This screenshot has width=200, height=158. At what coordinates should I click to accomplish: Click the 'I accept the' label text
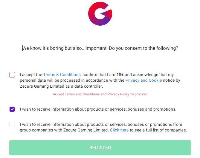[31, 75]
